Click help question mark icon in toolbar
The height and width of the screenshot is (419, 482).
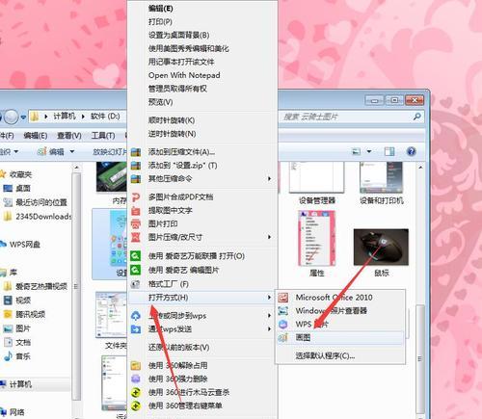pos(412,151)
